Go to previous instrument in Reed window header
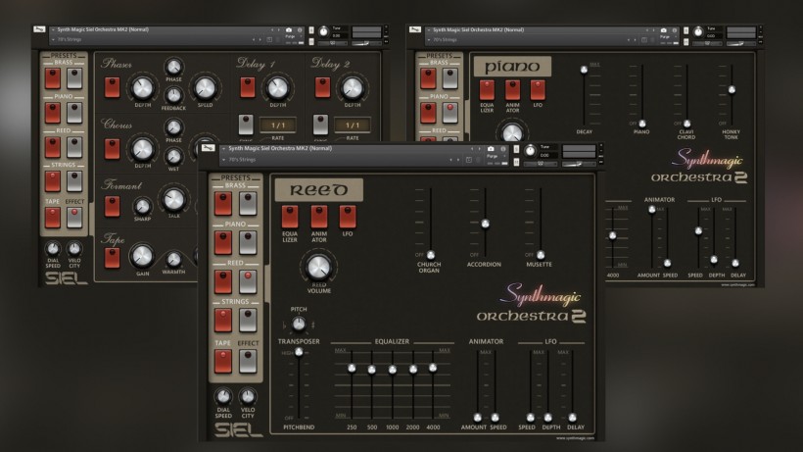803x452 pixels. (x=472, y=149)
